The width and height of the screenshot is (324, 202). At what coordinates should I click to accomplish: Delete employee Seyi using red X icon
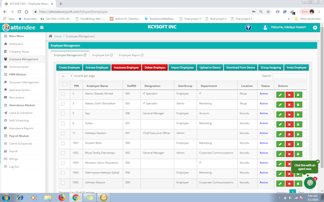289,114
